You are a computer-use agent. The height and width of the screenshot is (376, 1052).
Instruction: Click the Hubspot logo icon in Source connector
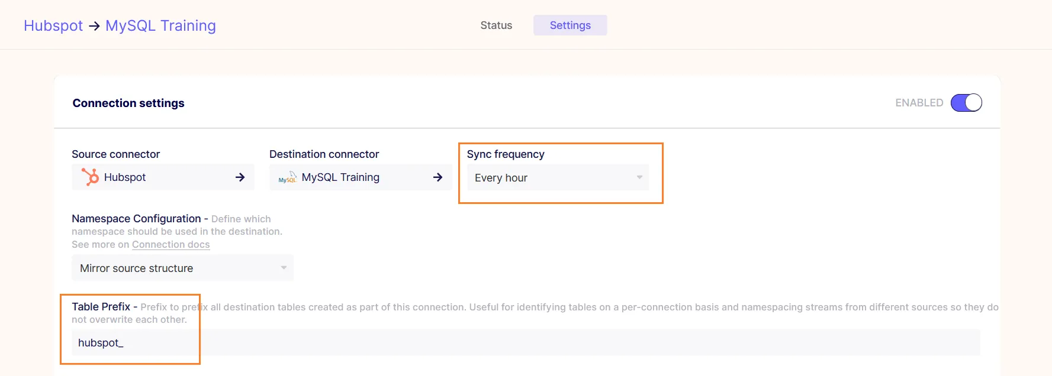tap(91, 177)
